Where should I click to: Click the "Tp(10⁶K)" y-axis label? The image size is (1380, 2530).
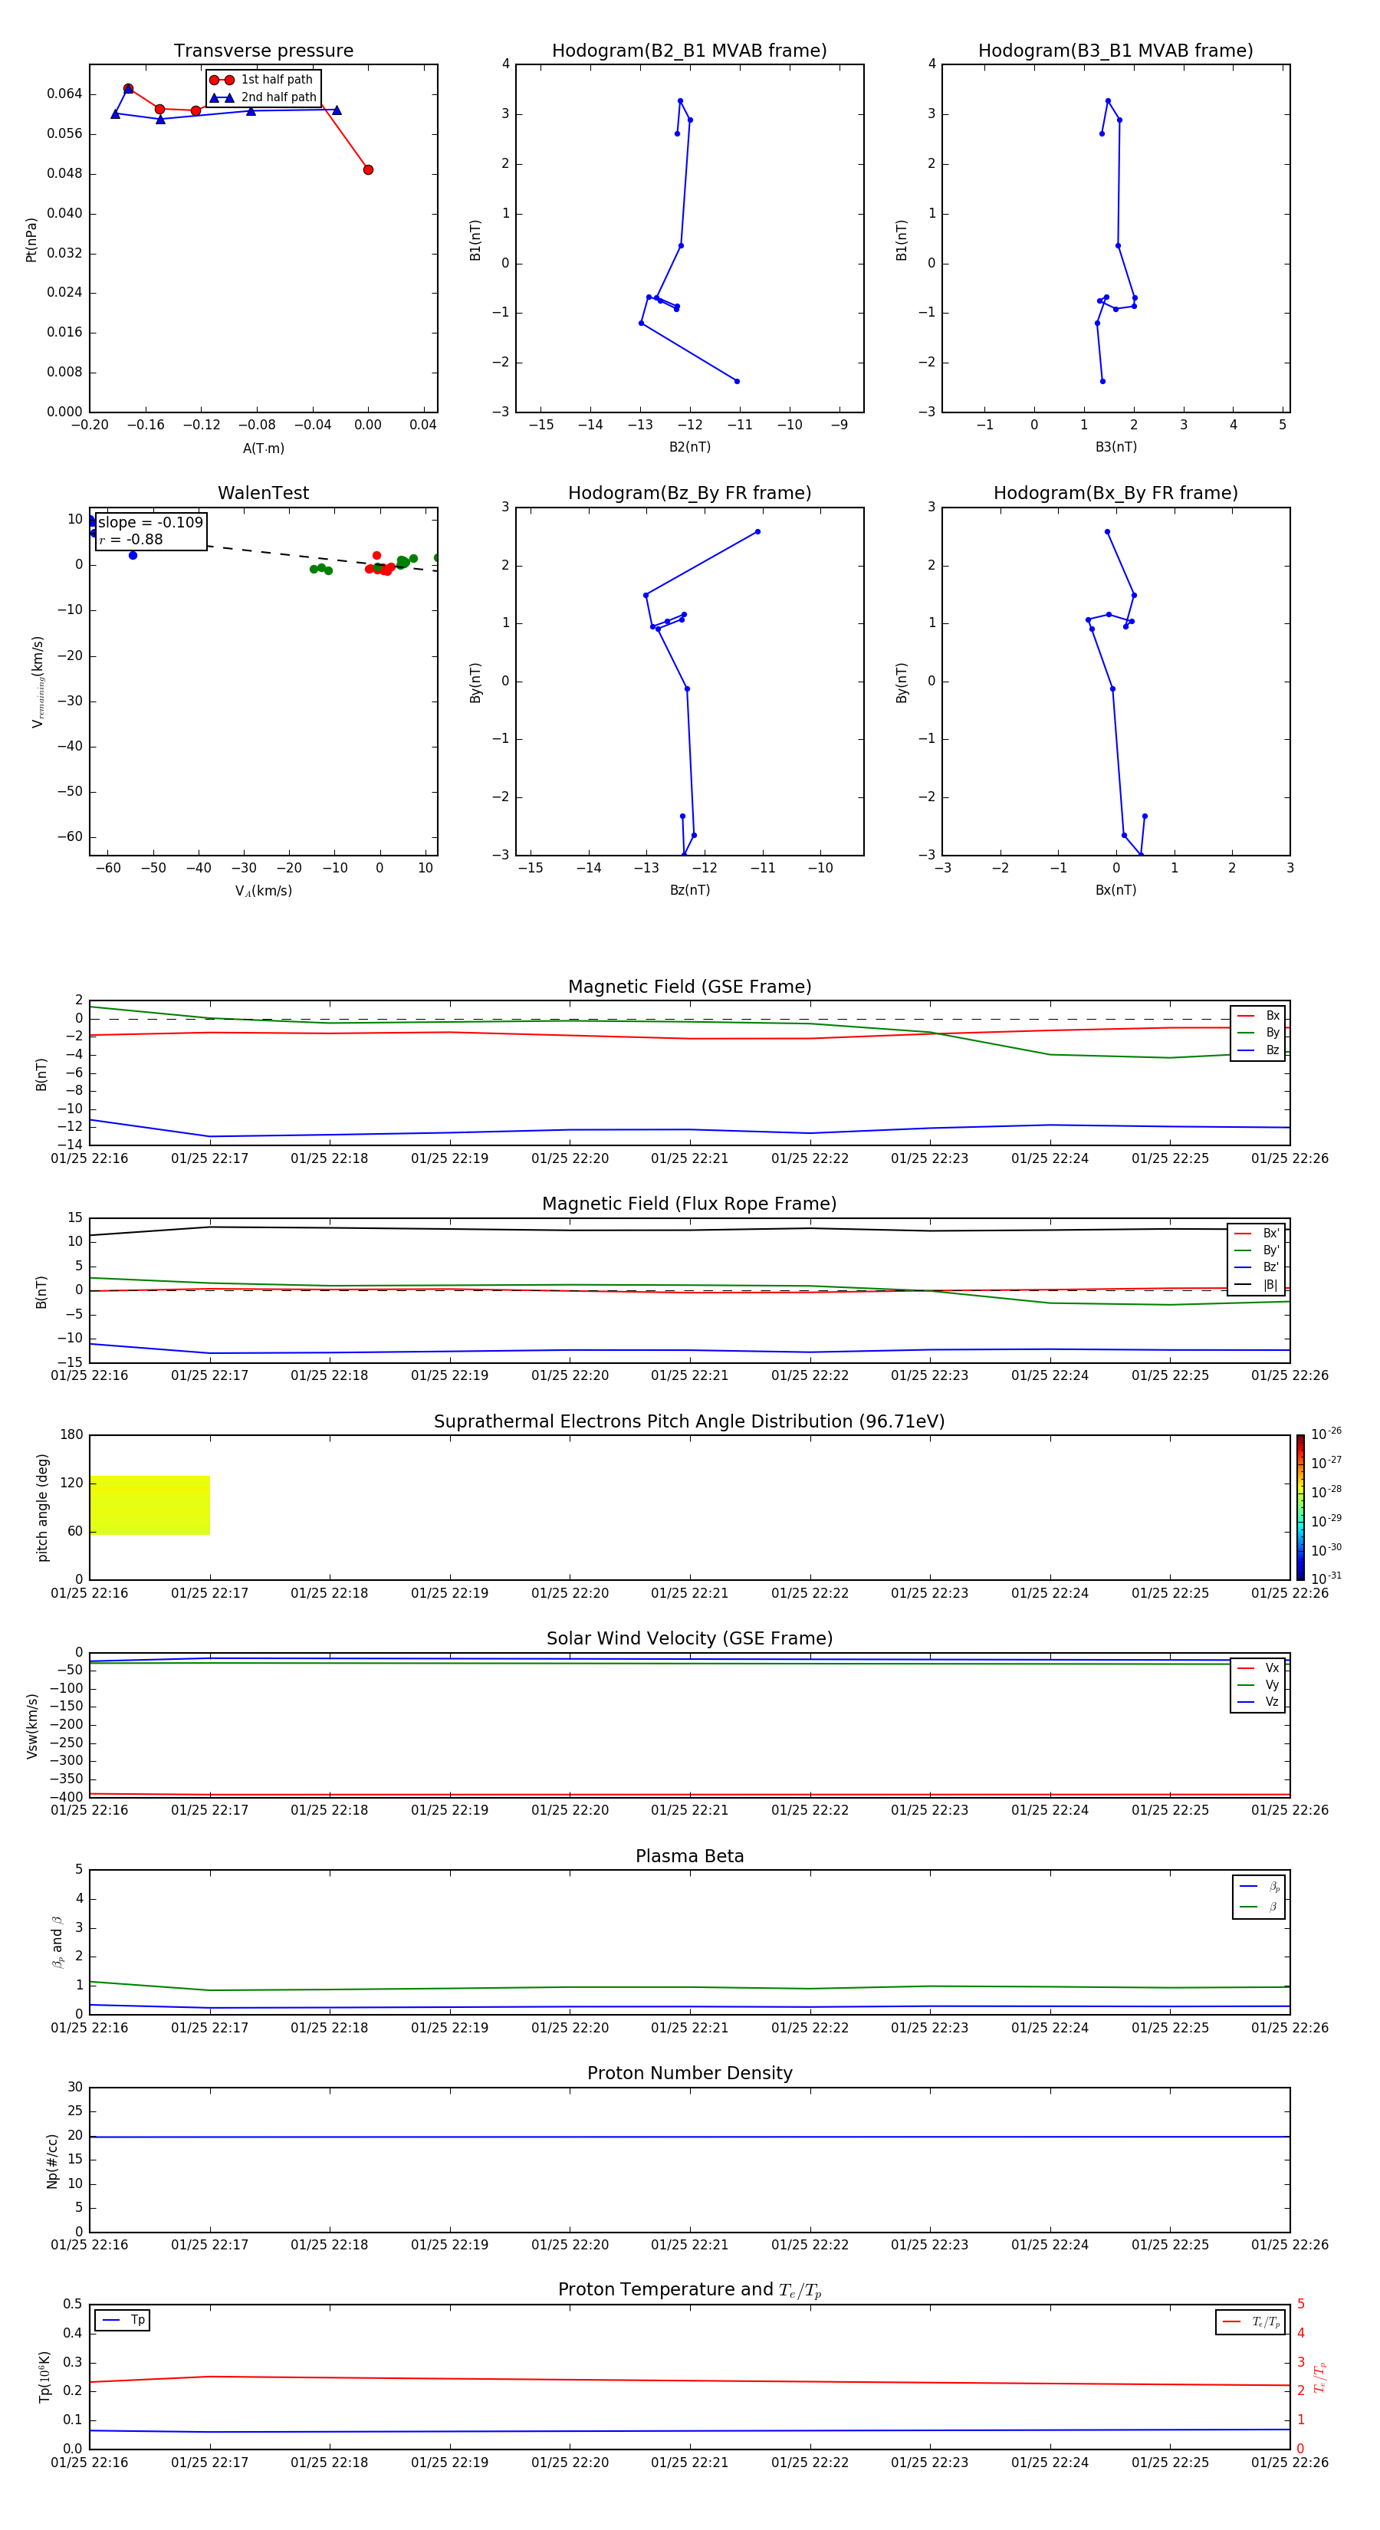43,2377
